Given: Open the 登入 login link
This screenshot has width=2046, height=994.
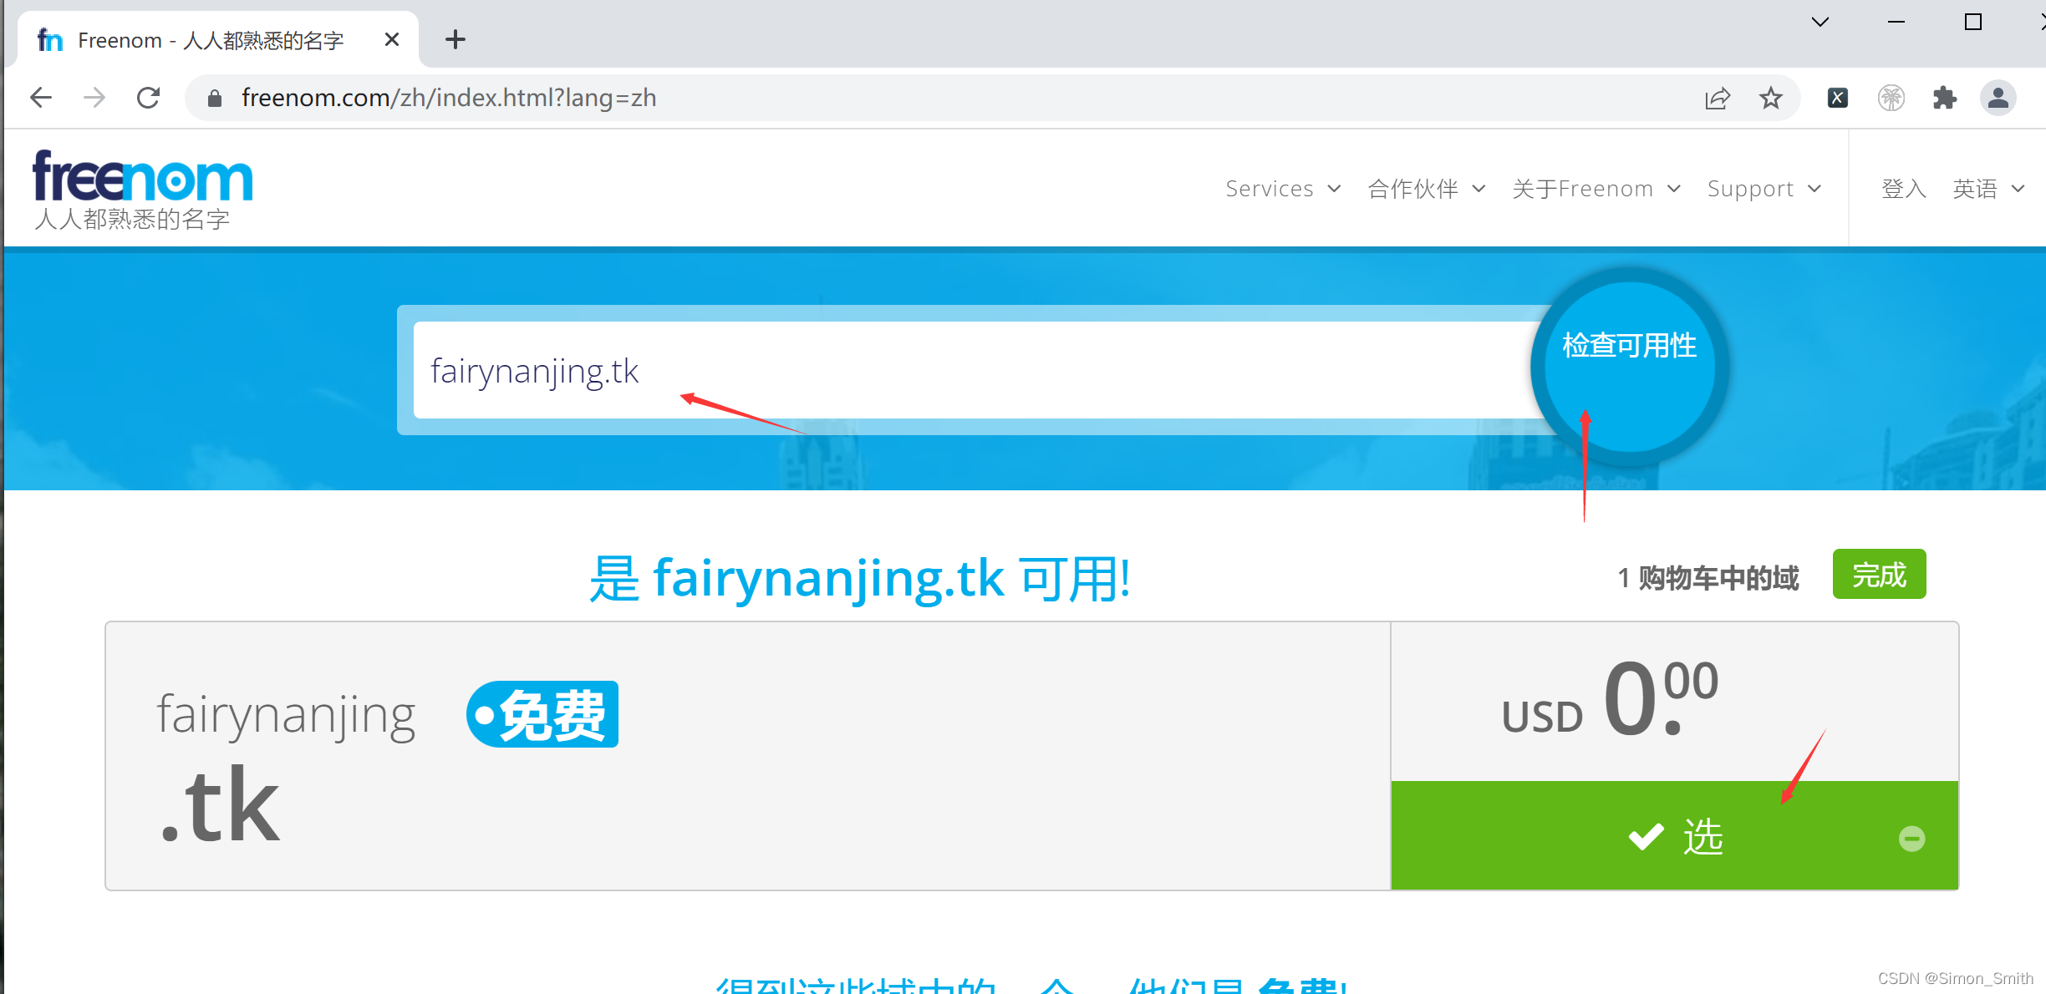Looking at the screenshot, I should point(1903,189).
